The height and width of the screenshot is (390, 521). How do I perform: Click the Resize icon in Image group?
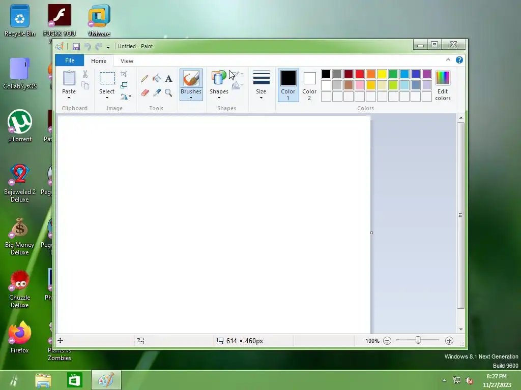coord(124,85)
